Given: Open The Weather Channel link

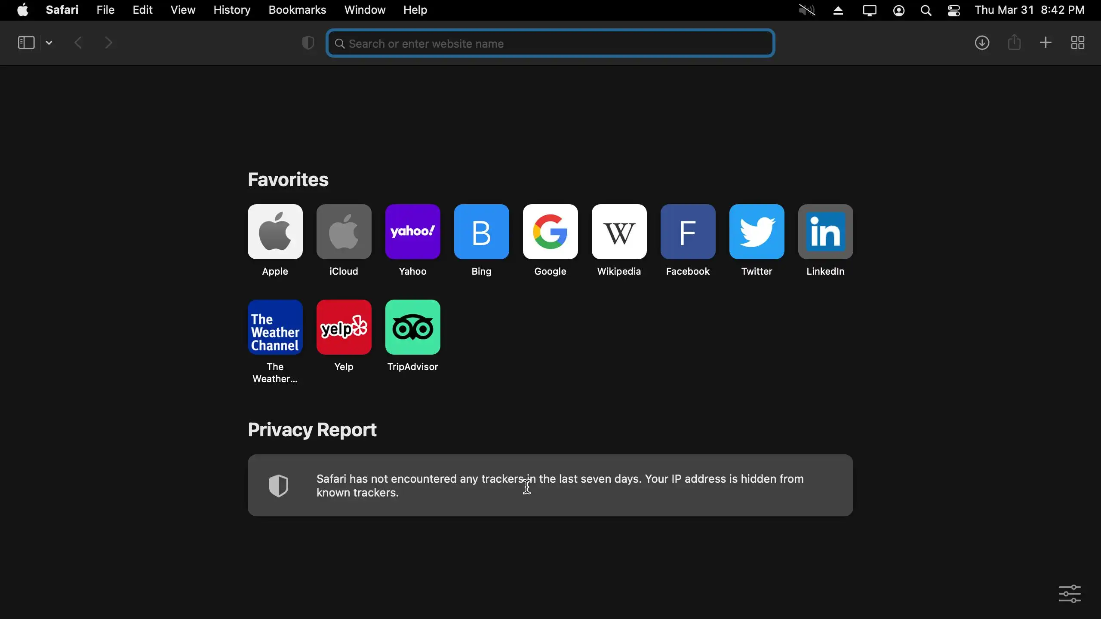Looking at the screenshot, I should [275, 328].
